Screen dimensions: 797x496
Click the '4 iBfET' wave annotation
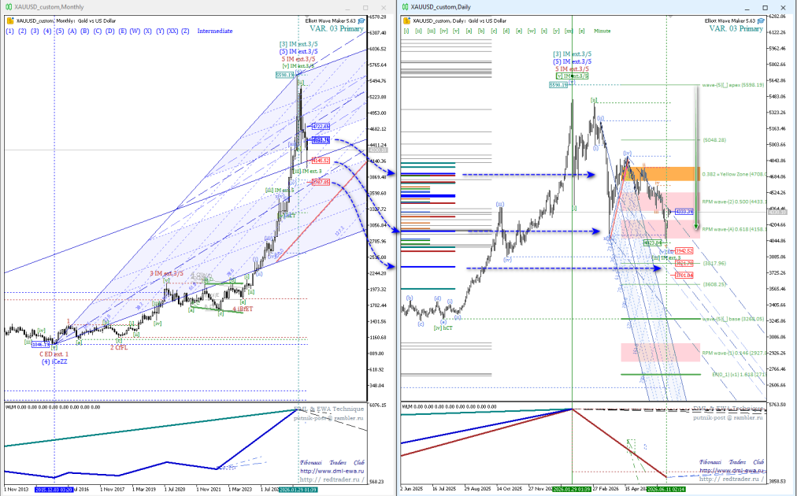tap(243, 309)
